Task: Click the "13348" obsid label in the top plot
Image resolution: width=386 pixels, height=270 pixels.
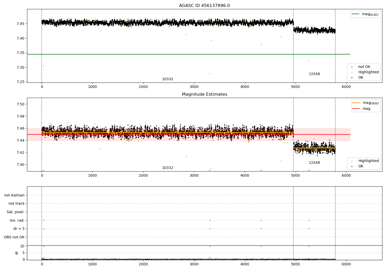Action: tap(314, 74)
